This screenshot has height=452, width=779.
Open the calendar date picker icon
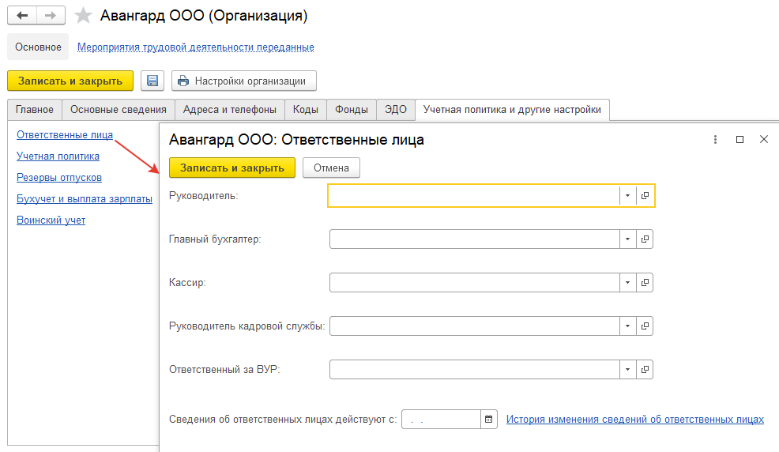pyautogui.click(x=489, y=420)
